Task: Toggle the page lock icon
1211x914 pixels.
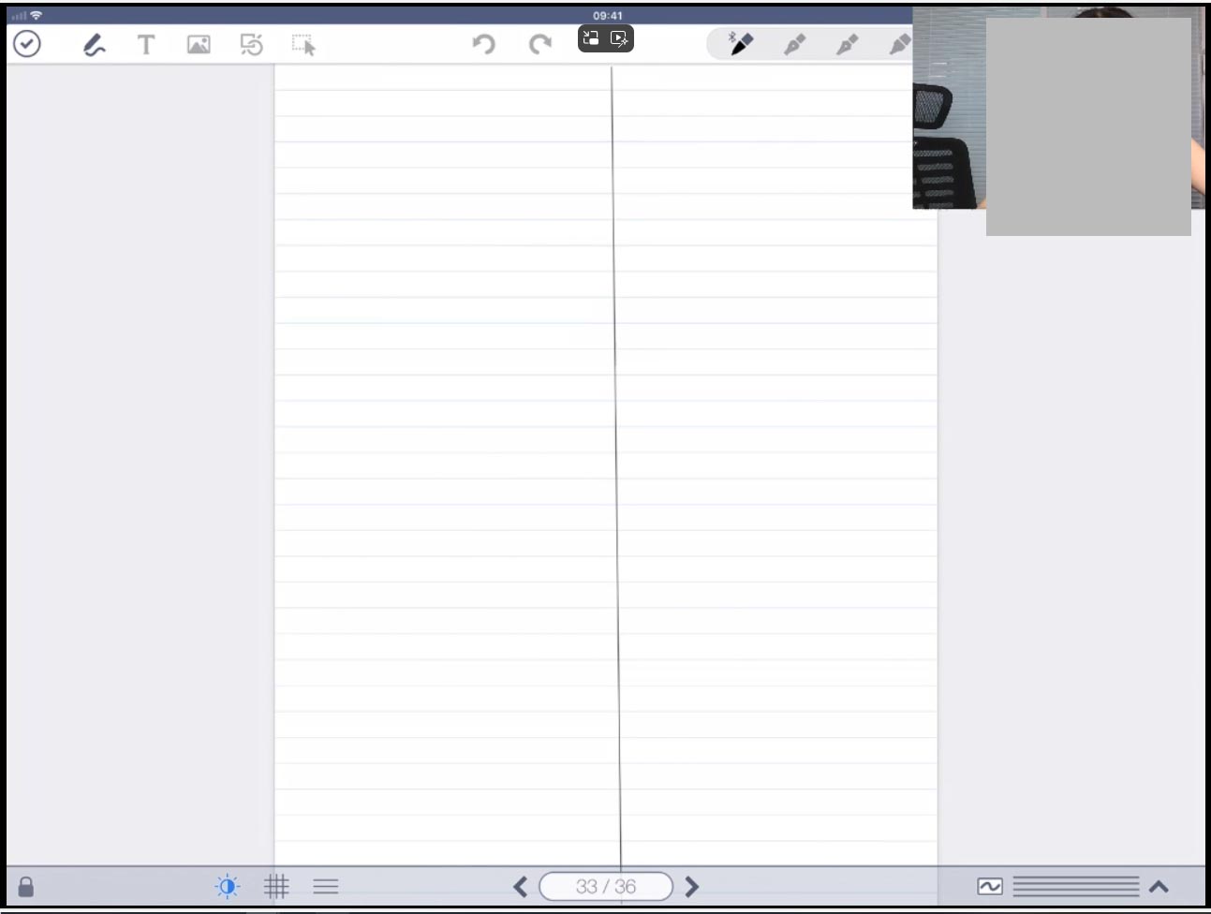Action: tap(26, 886)
